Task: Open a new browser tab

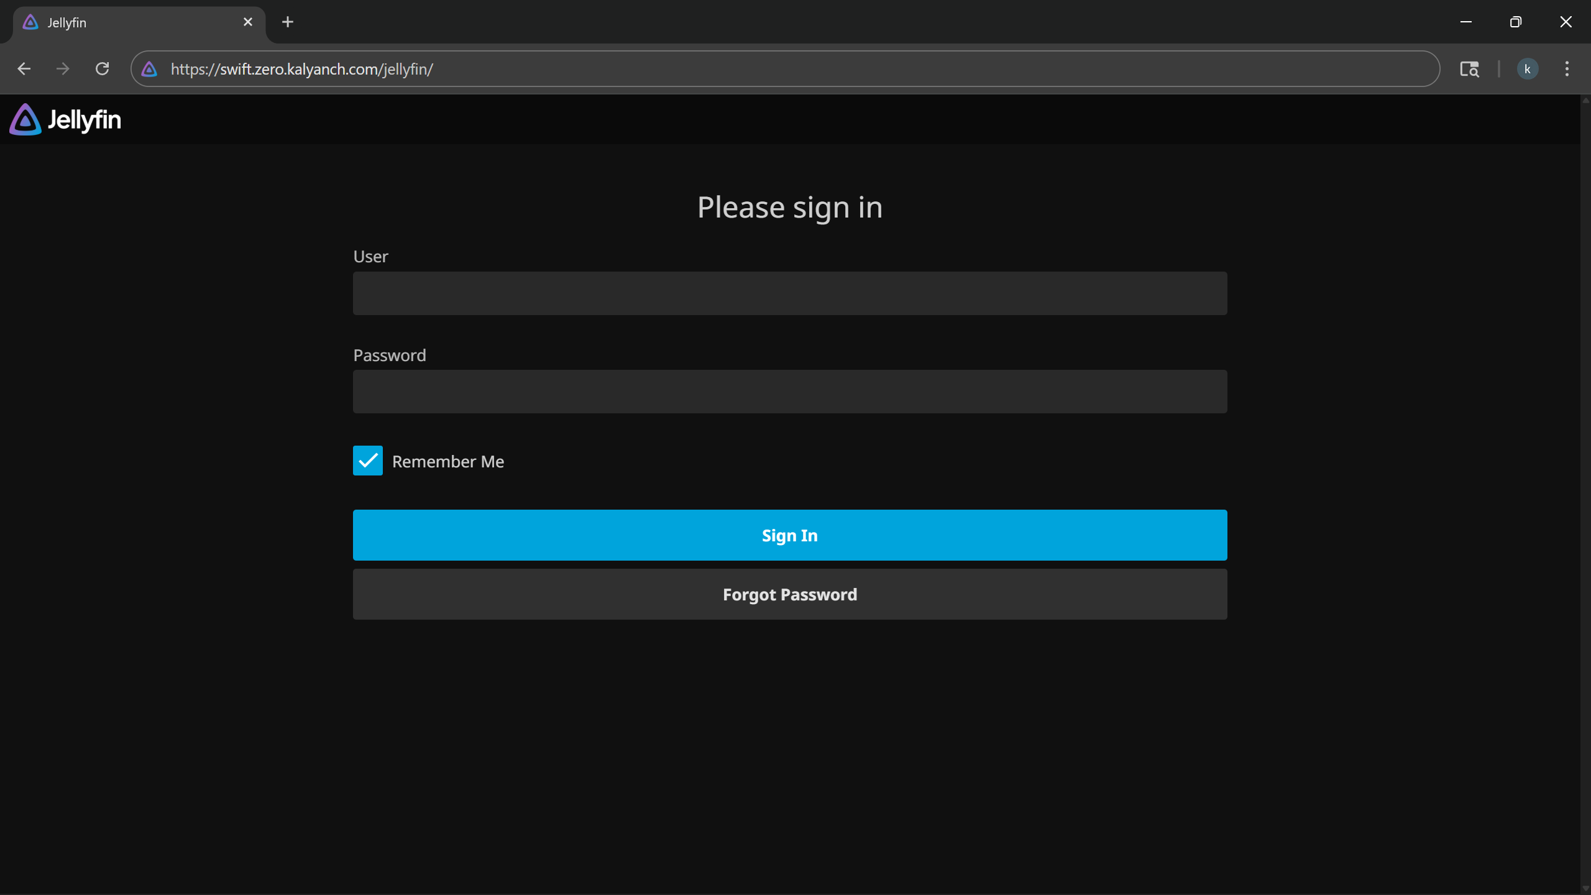Action: click(x=287, y=22)
